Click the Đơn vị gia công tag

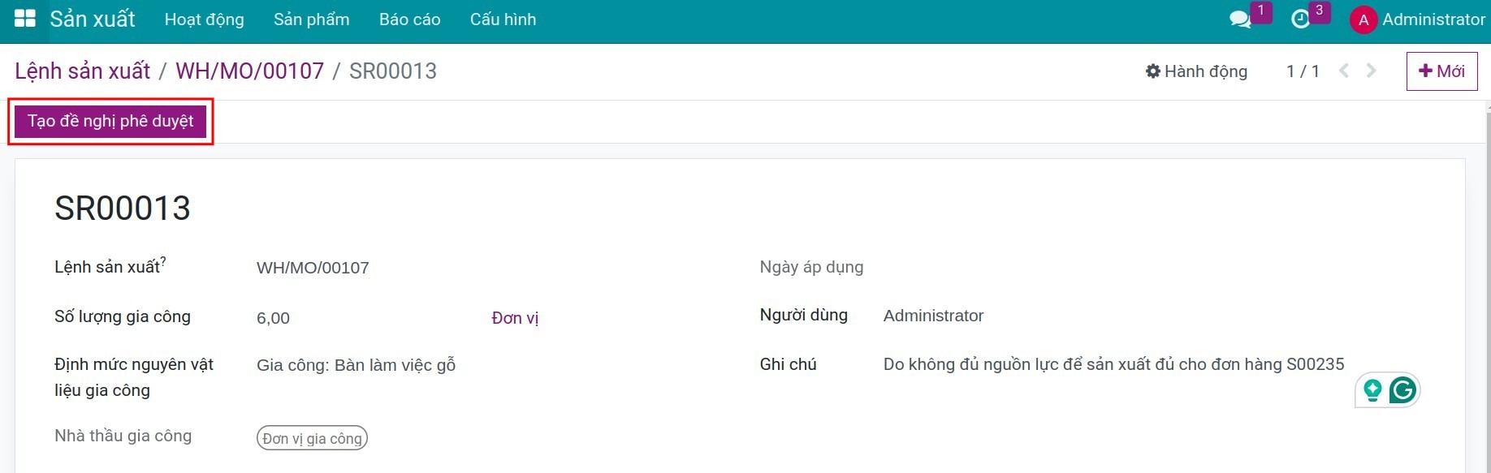312,438
